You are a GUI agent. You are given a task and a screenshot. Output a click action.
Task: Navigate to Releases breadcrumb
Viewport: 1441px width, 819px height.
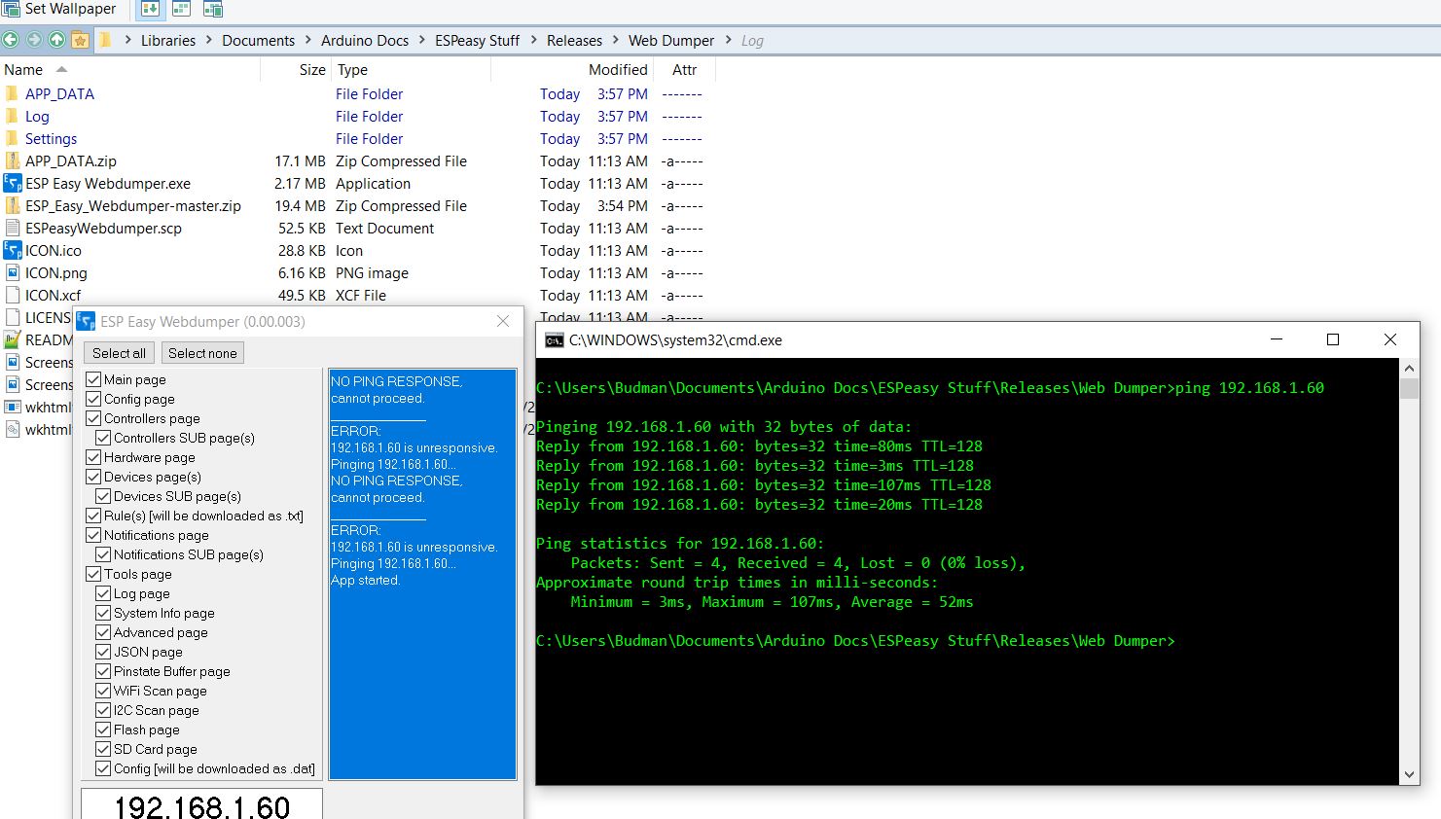574,40
